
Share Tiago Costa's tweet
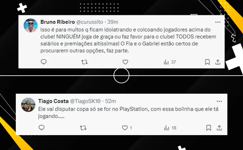click(x=219, y=128)
